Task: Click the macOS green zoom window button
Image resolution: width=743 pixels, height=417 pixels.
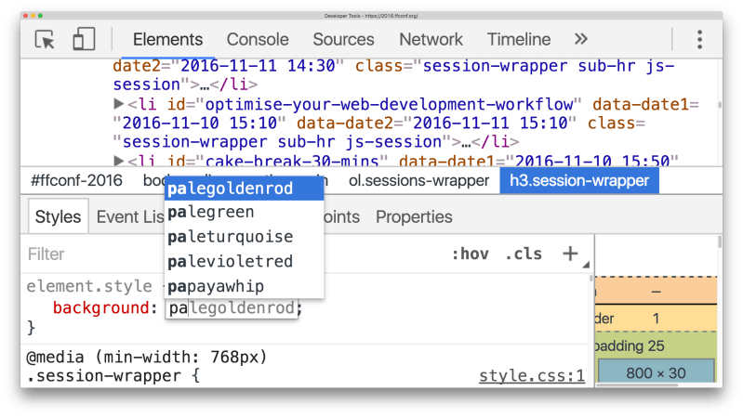Action: (40, 16)
